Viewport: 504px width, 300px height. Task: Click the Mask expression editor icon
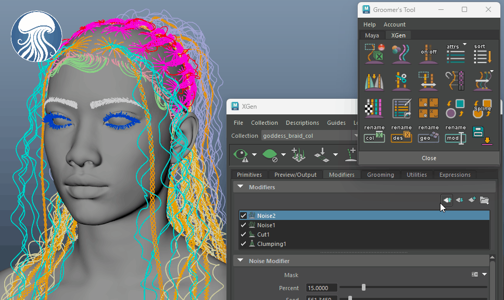point(475,275)
